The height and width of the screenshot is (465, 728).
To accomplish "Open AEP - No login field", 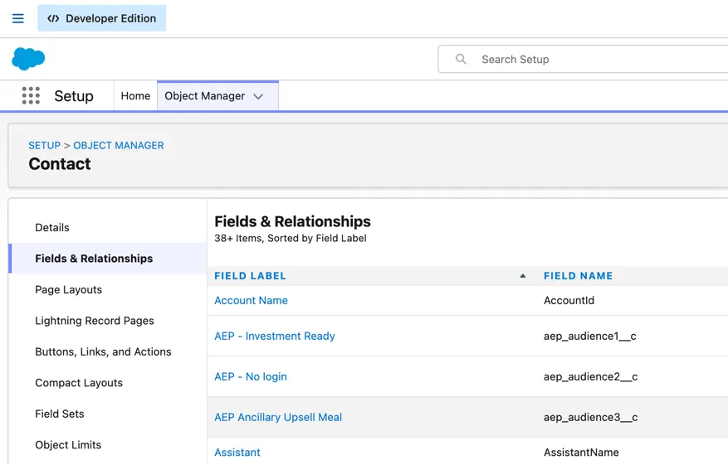I will [250, 376].
